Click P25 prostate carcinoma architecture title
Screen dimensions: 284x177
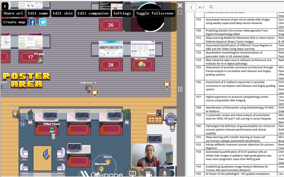click(x=239, y=71)
